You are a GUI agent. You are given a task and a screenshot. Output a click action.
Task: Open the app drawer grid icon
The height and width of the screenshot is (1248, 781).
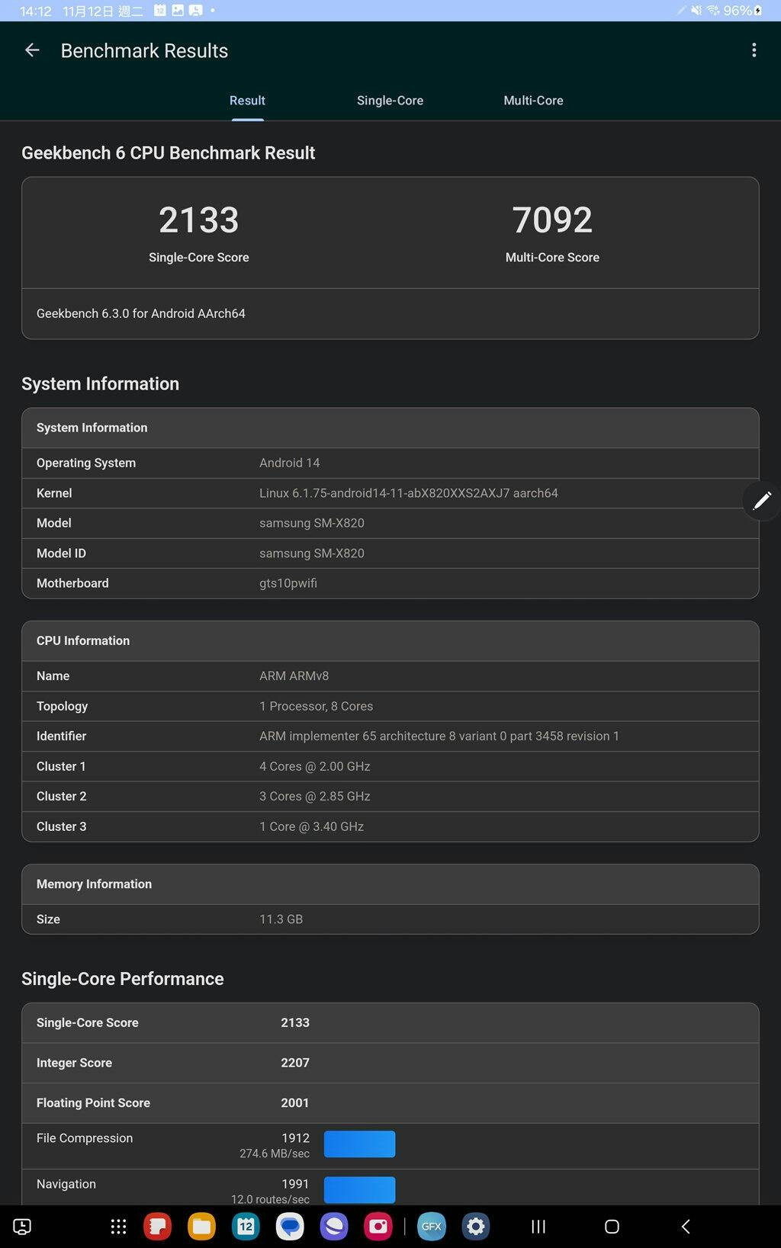(118, 1226)
